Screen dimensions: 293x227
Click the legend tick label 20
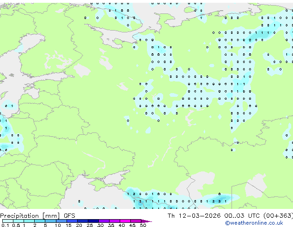click(79, 225)
